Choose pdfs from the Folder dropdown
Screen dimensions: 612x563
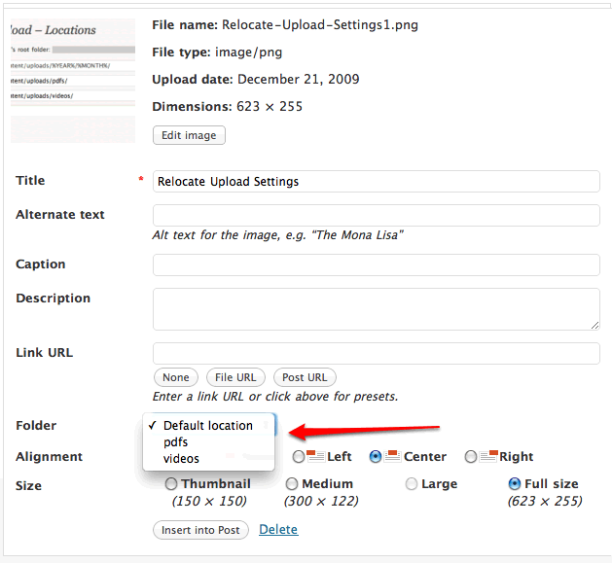pyautogui.click(x=176, y=442)
